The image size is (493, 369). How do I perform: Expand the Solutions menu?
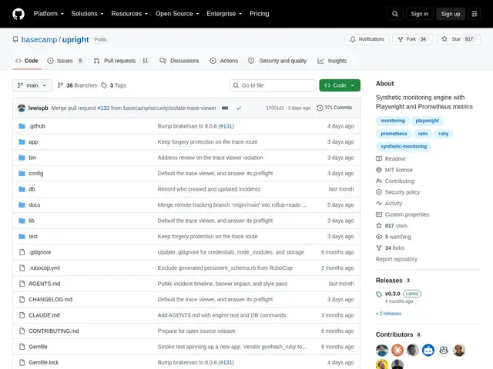[x=87, y=14]
